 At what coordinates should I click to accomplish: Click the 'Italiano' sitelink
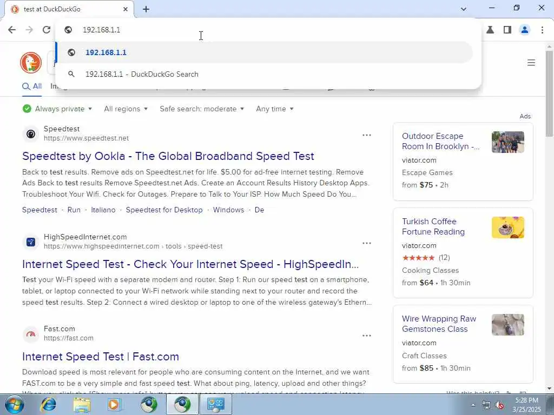coord(103,210)
